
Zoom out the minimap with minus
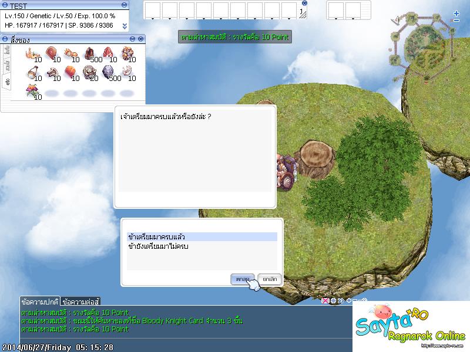(x=456, y=21)
